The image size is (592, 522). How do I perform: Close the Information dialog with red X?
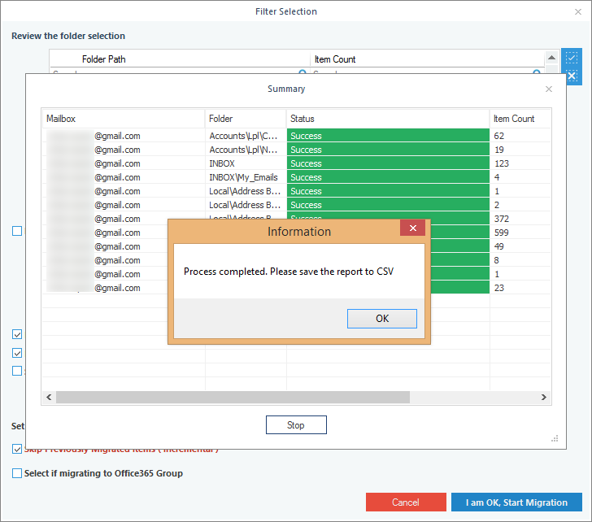tap(412, 229)
